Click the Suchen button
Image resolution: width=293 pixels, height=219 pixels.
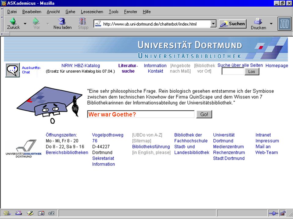233,24
